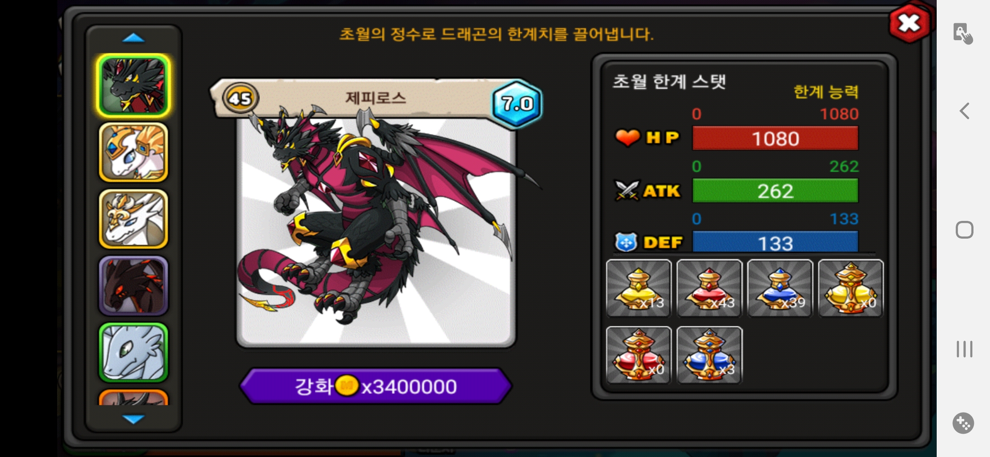Choose the pale blue dragon portrait

133,352
